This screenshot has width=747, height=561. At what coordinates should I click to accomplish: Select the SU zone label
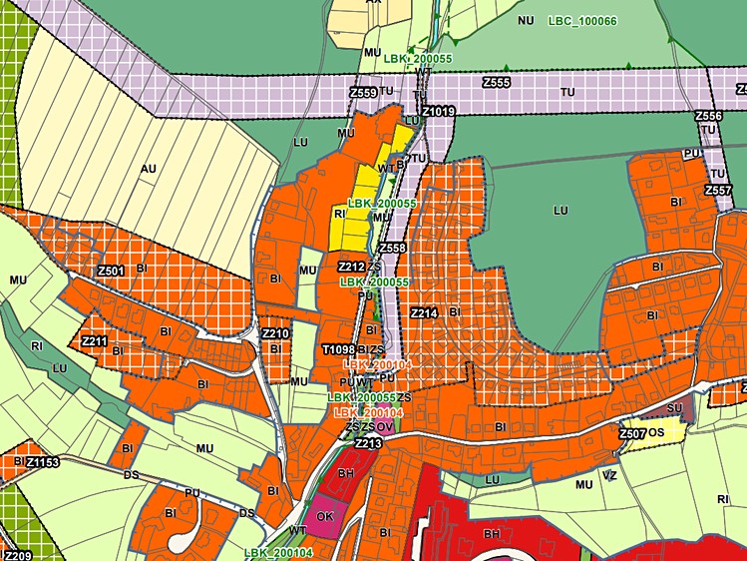point(674,408)
